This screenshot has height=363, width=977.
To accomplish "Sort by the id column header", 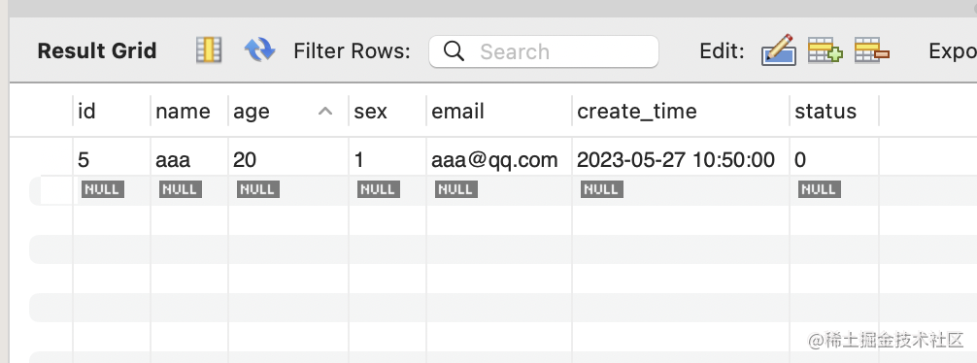I will point(112,112).
